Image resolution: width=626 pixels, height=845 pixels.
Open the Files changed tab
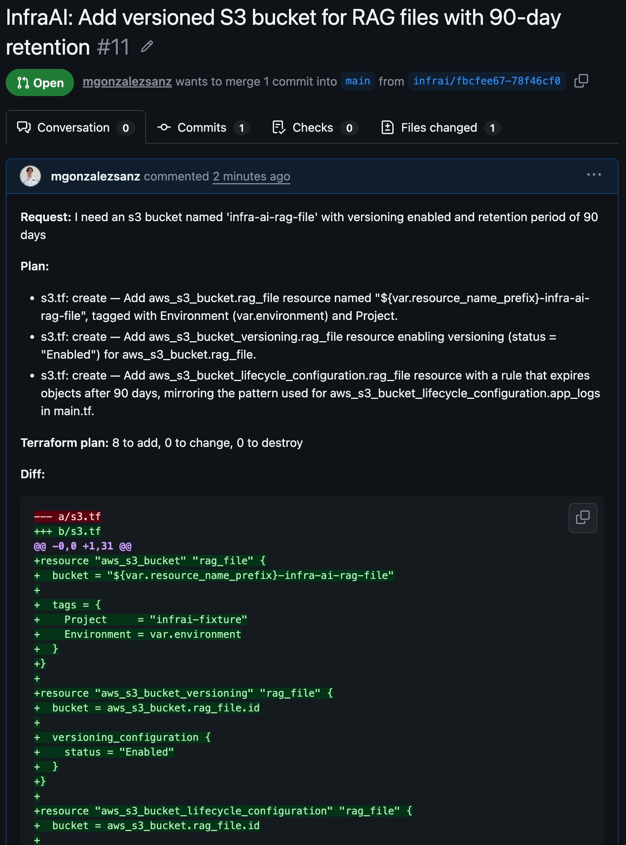[441, 127]
